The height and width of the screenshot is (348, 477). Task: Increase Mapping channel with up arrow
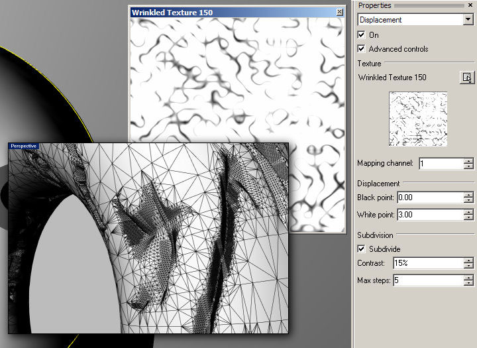pos(469,161)
